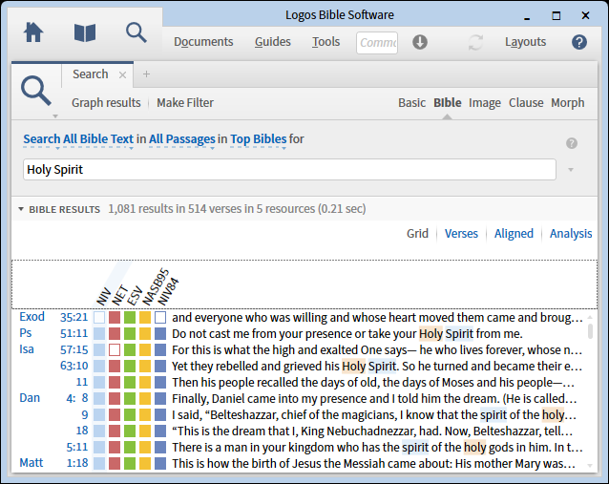The width and height of the screenshot is (609, 484).
Task: Click the sync refresh icon
Action: pos(475,42)
